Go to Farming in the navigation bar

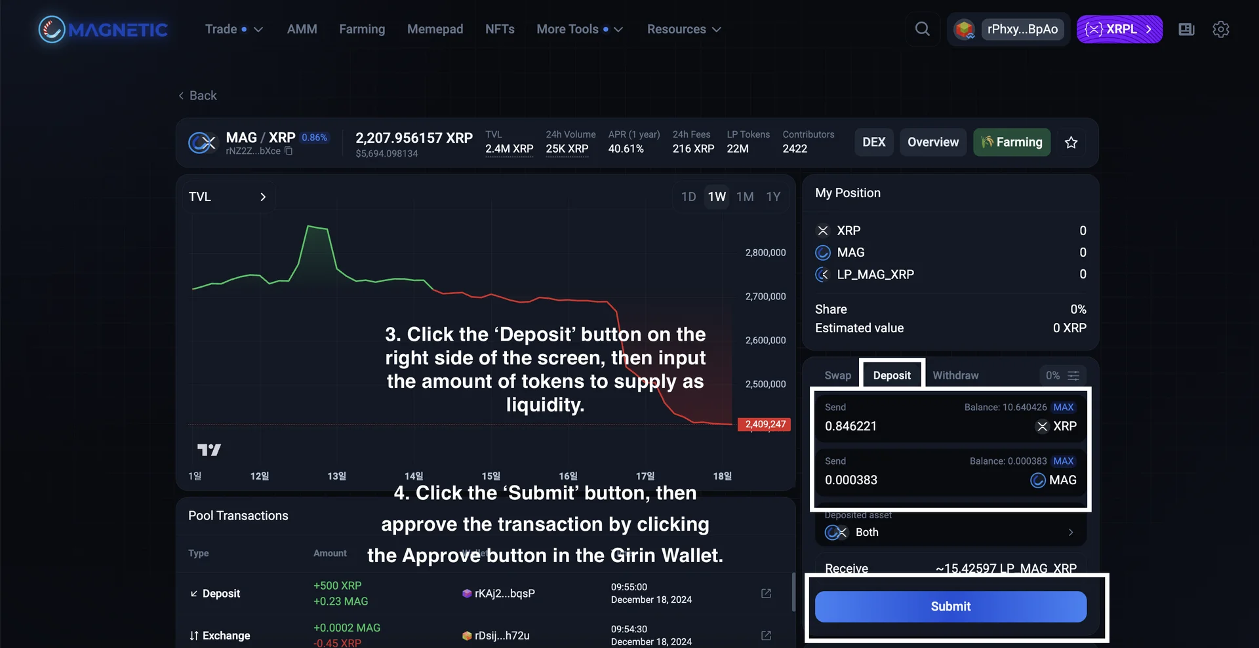362,29
